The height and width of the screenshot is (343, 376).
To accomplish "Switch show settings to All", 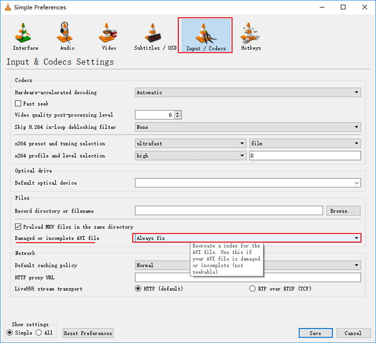I will (39, 332).
